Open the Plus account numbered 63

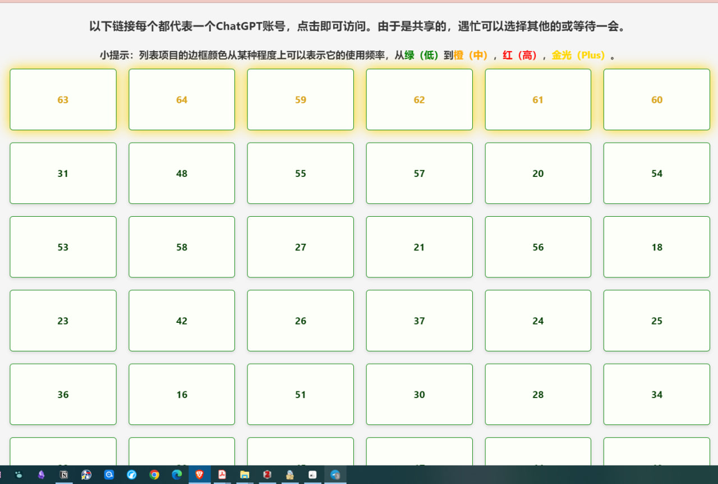pyautogui.click(x=63, y=99)
